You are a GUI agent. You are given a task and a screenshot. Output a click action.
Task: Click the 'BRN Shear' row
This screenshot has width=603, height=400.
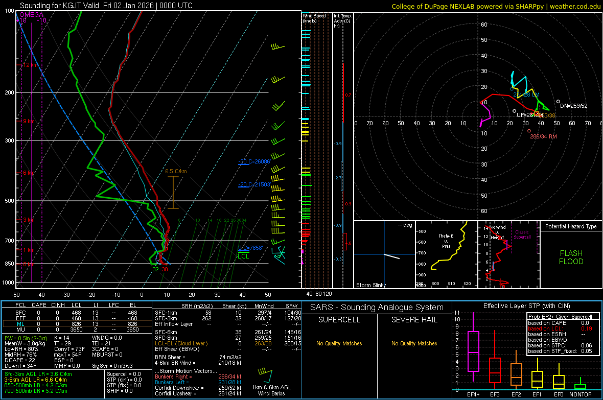pyautogui.click(x=198, y=357)
